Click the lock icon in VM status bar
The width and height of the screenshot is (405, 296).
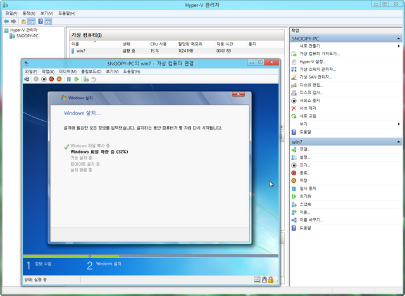(270, 280)
